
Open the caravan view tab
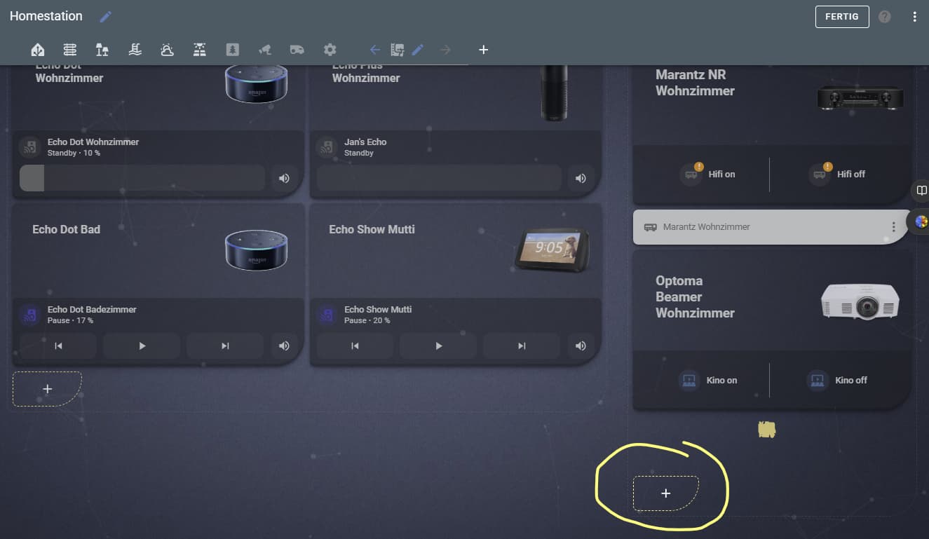pyautogui.click(x=297, y=50)
